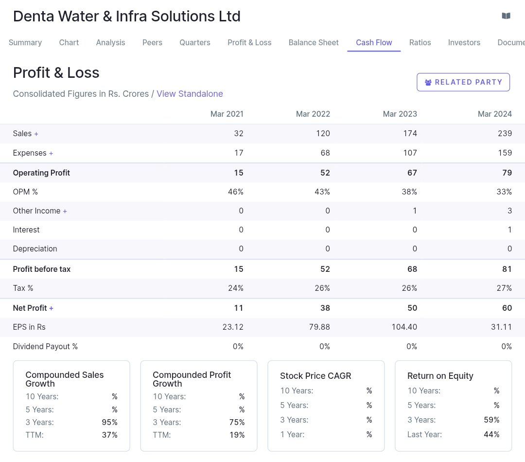Click the Depreciation row label
The width and height of the screenshot is (525, 462).
[35, 249]
